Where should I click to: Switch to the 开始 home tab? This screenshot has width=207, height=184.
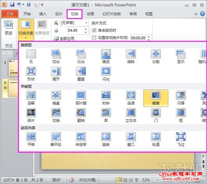click(x=27, y=14)
